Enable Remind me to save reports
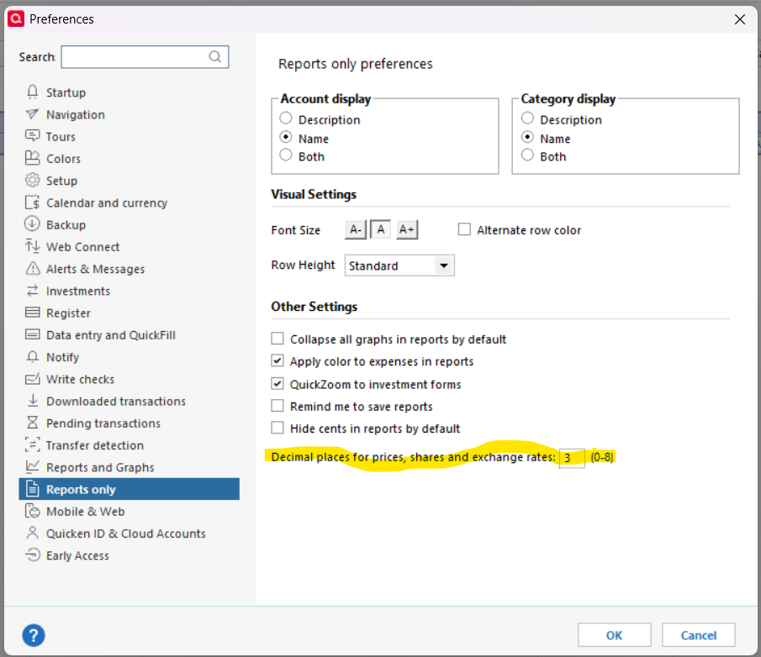The height and width of the screenshot is (657, 761). coord(277,405)
